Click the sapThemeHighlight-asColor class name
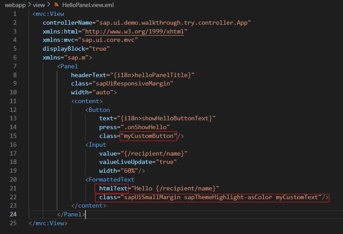This screenshot has width=343, height=234. (x=228, y=197)
